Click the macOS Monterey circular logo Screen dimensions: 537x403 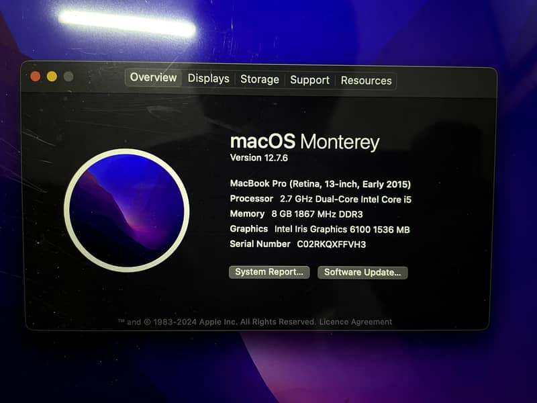(x=127, y=210)
